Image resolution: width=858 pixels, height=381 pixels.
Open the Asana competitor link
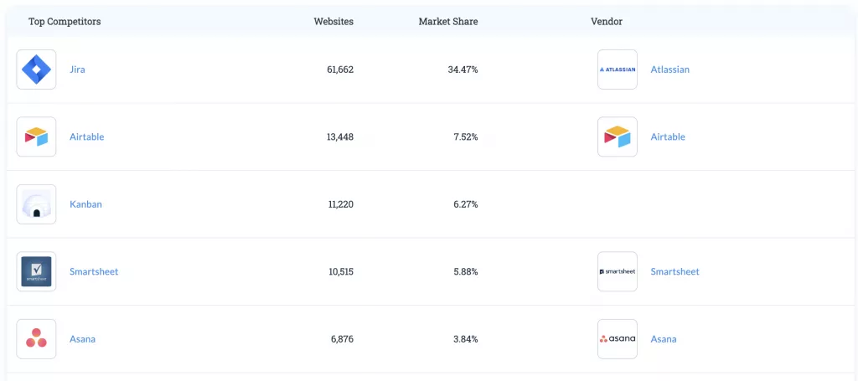coord(83,339)
